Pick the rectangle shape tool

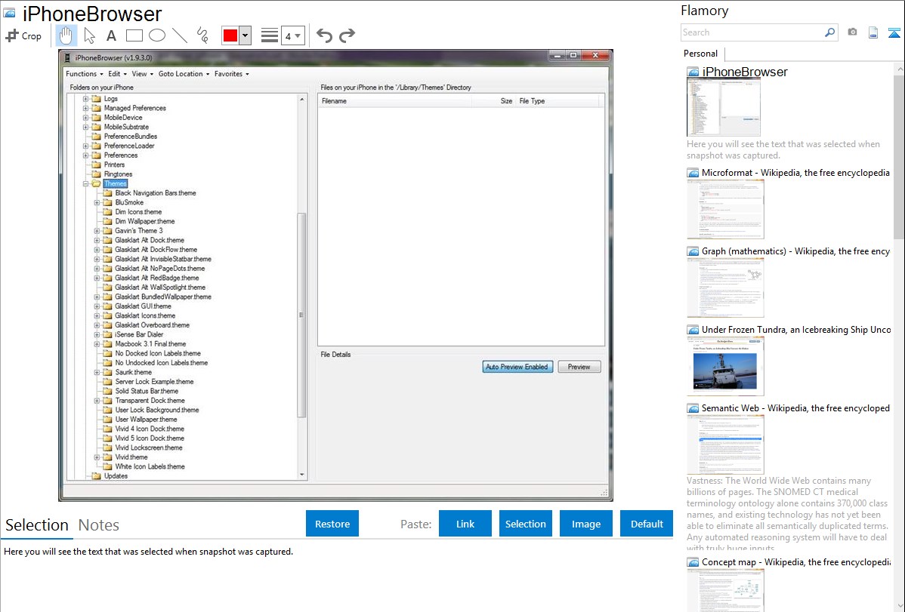point(134,35)
